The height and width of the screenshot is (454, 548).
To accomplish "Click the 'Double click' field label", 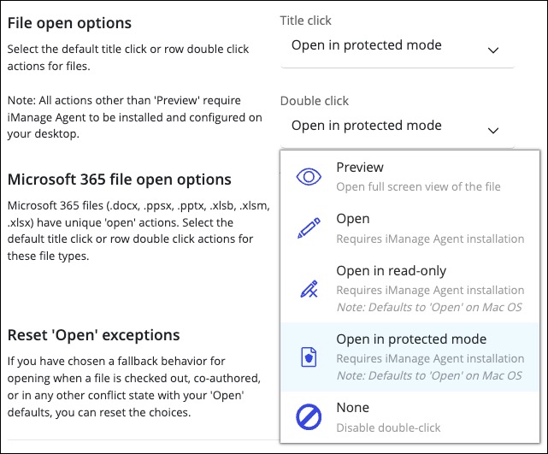I will pyautogui.click(x=314, y=101).
